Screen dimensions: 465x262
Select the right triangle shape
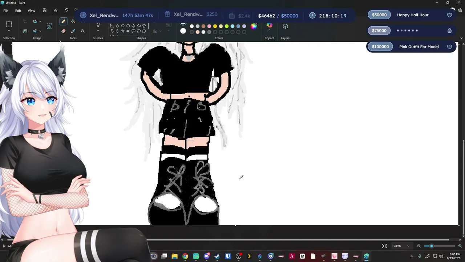(112, 26)
